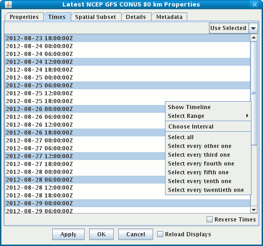The image size is (263, 246).
Task: Select time 2012-08-25 00:00:00Z
Action: 128,78
